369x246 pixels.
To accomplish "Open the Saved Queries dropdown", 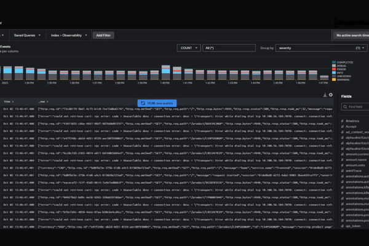I will coord(27,35).
